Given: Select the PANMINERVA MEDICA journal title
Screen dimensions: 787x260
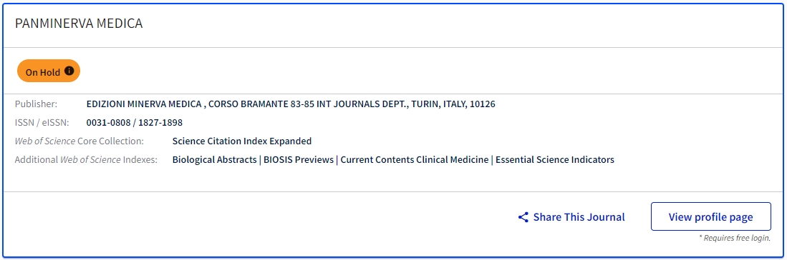Looking at the screenshot, I should coord(79,23).
